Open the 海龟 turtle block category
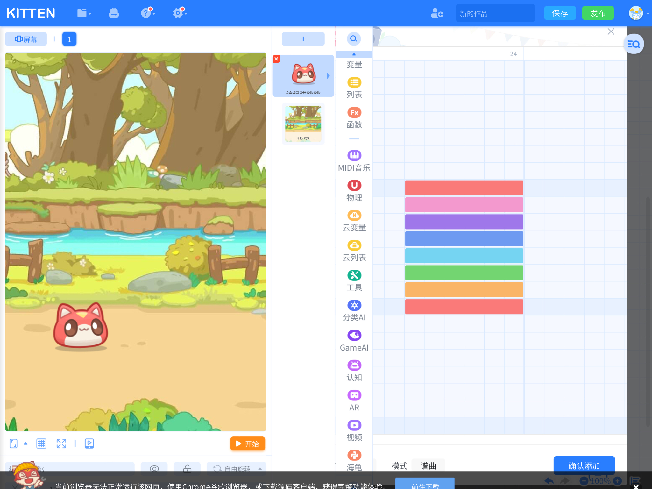This screenshot has width=652, height=489. tap(354, 461)
